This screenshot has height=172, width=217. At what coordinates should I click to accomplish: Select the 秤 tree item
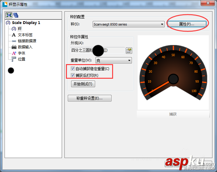20,29
